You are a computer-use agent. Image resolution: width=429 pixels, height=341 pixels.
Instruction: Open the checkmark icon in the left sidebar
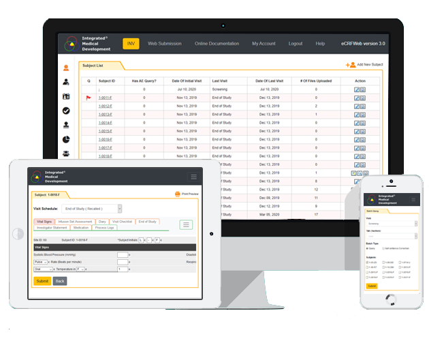pos(66,110)
